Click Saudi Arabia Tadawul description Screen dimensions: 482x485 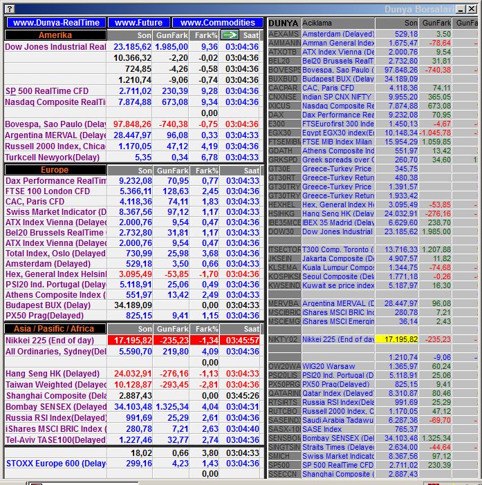tap(337, 420)
